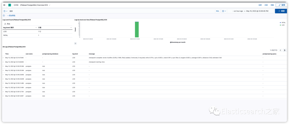Click the green D space avatar
This screenshot has height=124, width=289.
(x=10, y=5)
